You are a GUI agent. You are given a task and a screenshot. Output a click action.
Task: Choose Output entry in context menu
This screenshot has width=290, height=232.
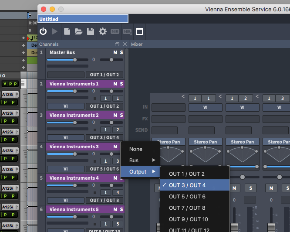[x=140, y=172]
